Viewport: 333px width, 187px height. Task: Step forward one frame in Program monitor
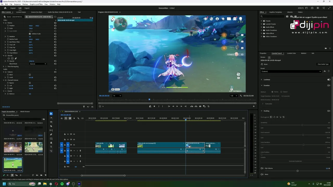[181, 106]
